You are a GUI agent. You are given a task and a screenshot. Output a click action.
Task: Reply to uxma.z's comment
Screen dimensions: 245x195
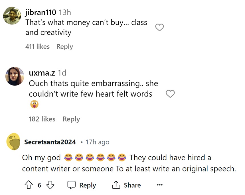71,119
